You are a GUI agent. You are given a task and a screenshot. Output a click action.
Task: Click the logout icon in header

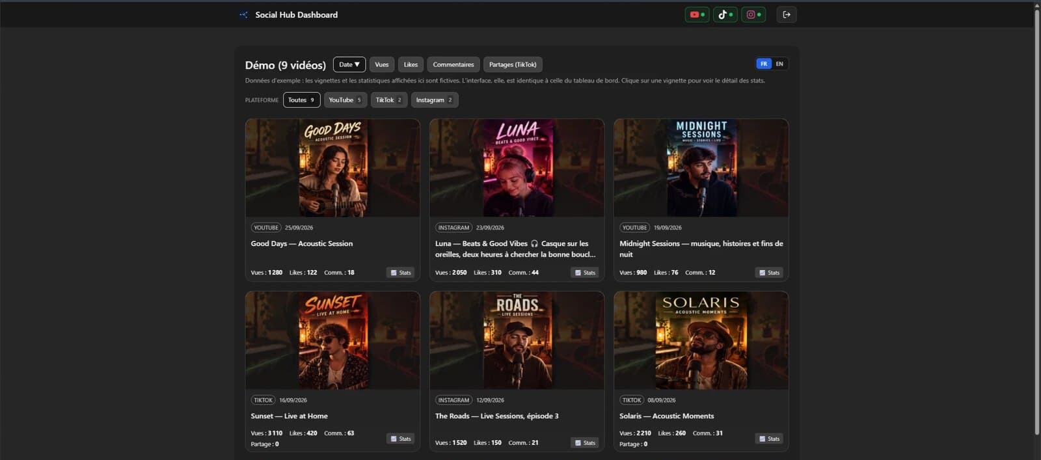click(x=787, y=14)
